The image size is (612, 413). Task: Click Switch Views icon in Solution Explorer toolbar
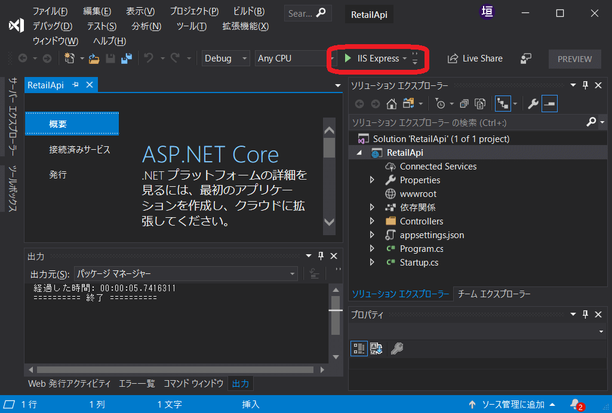[408, 104]
